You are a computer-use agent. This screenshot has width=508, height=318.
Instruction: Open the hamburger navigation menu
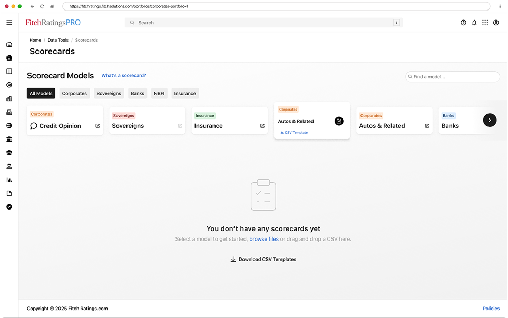[9, 23]
